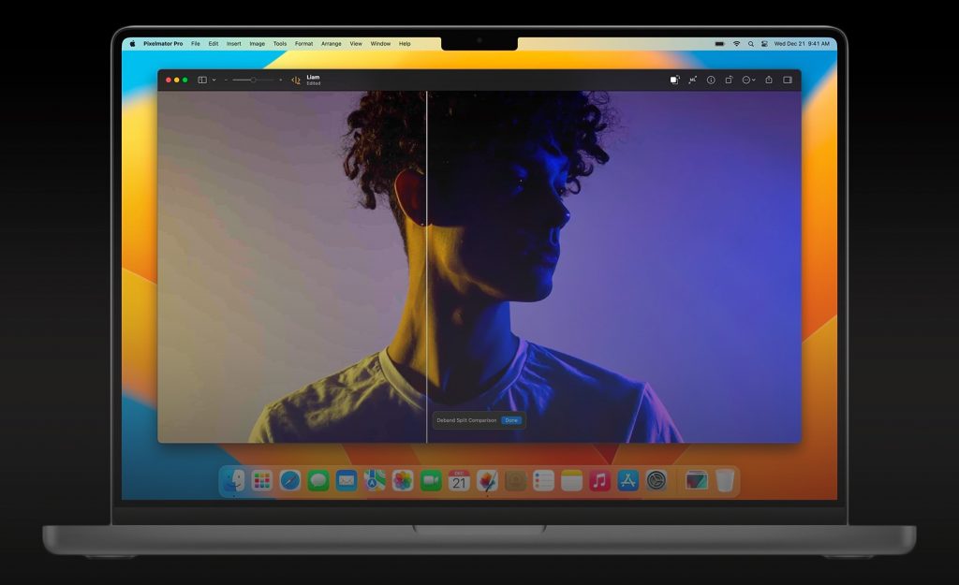Click the add layer icon in the toolbar
959x585 pixels.
[675, 80]
